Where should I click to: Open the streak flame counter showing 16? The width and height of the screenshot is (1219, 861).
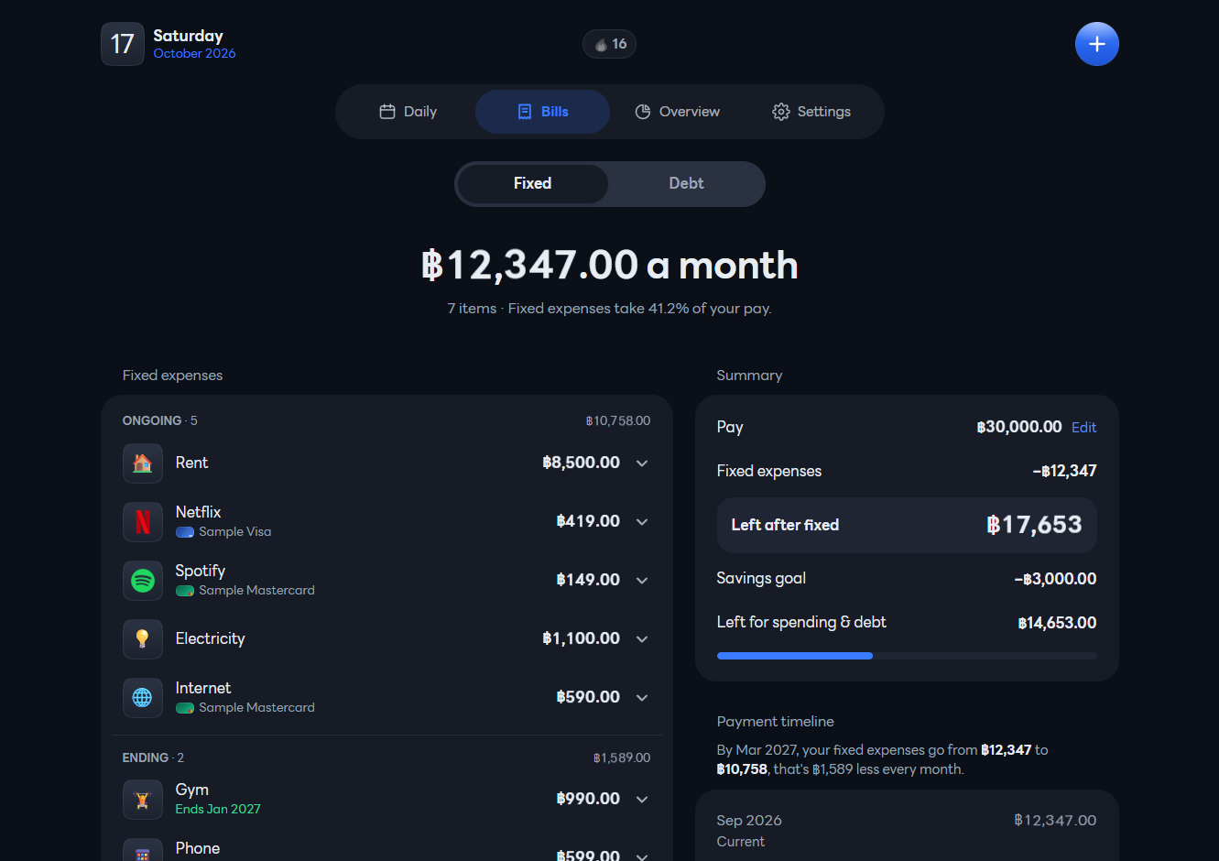[610, 44]
